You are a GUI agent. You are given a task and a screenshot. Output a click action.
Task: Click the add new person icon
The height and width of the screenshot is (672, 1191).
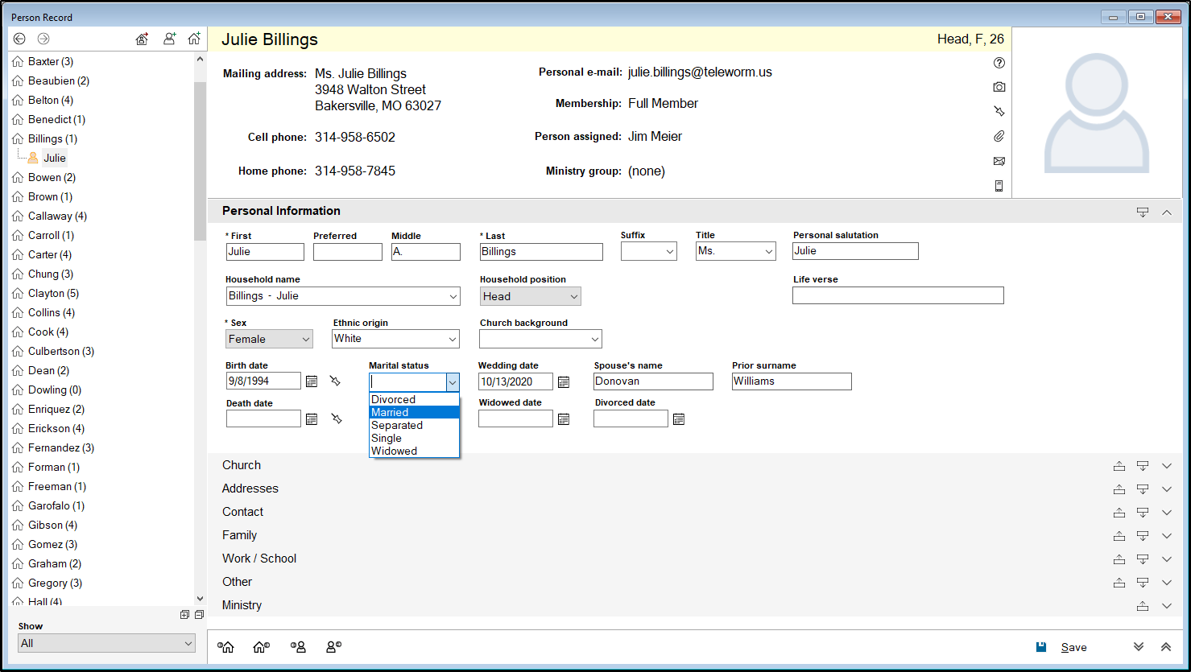(169, 39)
